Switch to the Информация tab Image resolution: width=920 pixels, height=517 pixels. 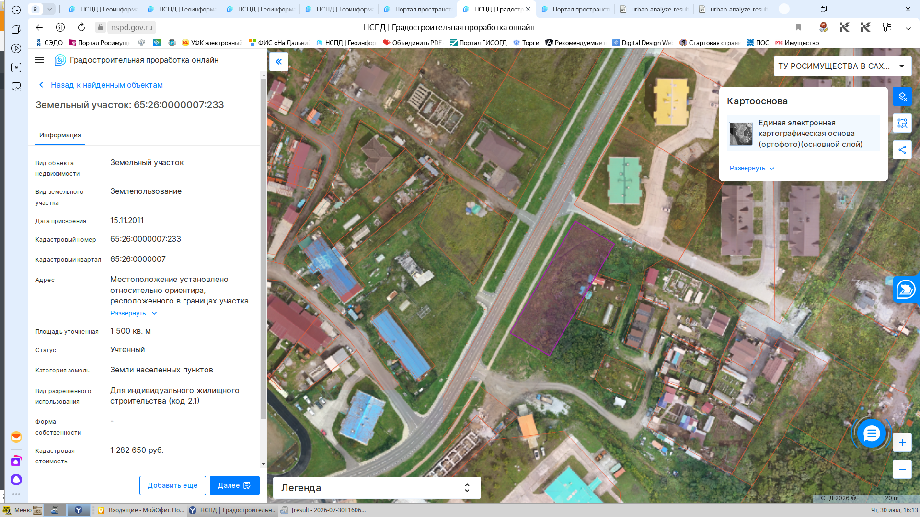pyautogui.click(x=60, y=135)
